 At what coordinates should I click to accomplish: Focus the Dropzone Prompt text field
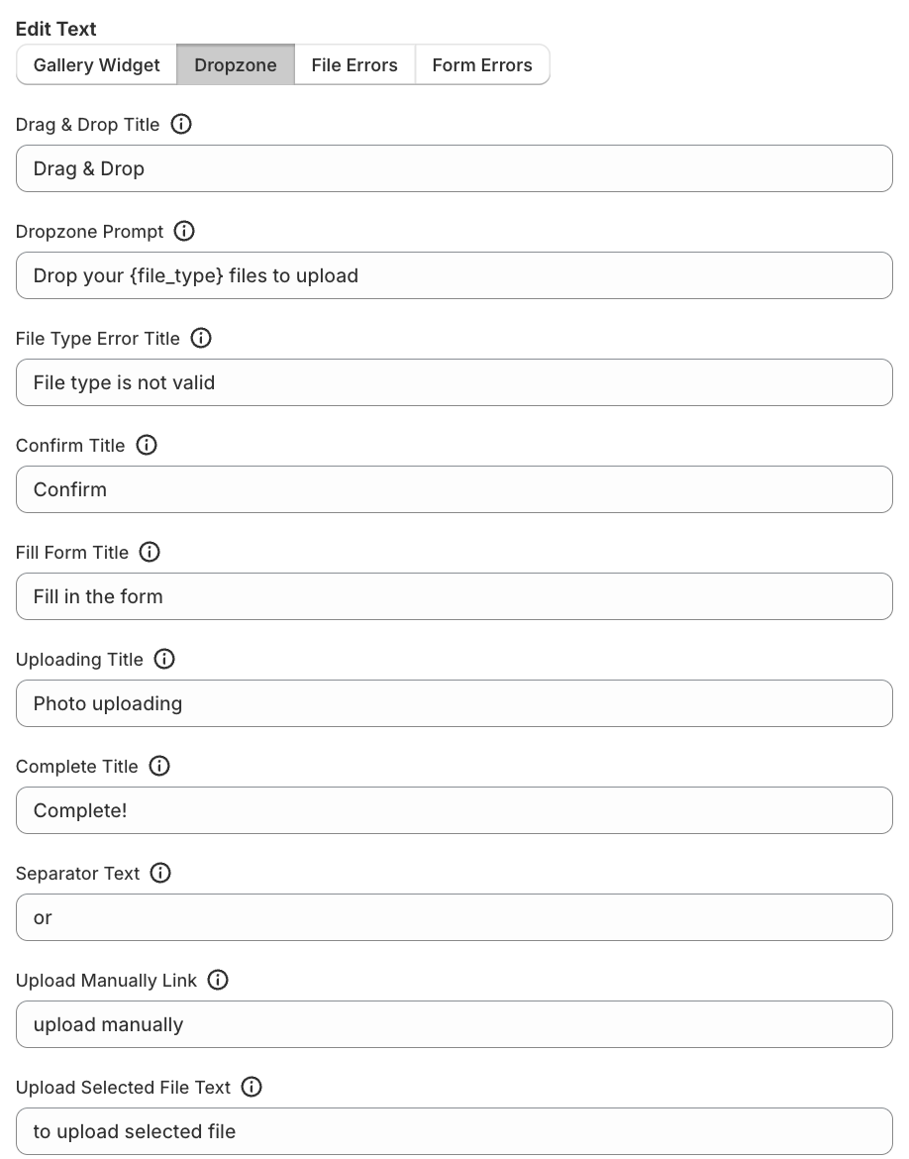(x=454, y=275)
